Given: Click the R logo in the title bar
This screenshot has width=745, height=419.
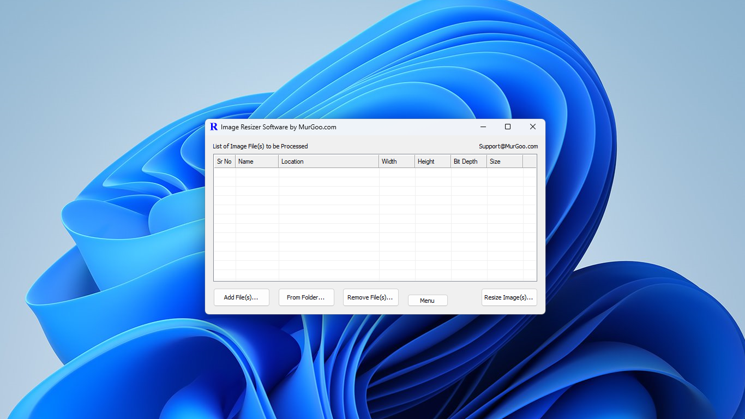Looking at the screenshot, I should click(x=213, y=127).
